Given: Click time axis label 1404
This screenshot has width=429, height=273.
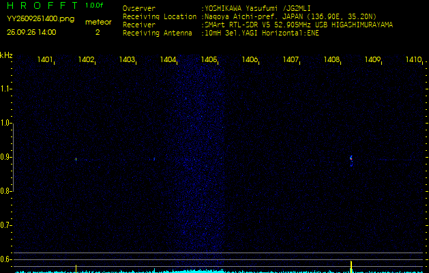Looking at the screenshot, I should 168,59.
